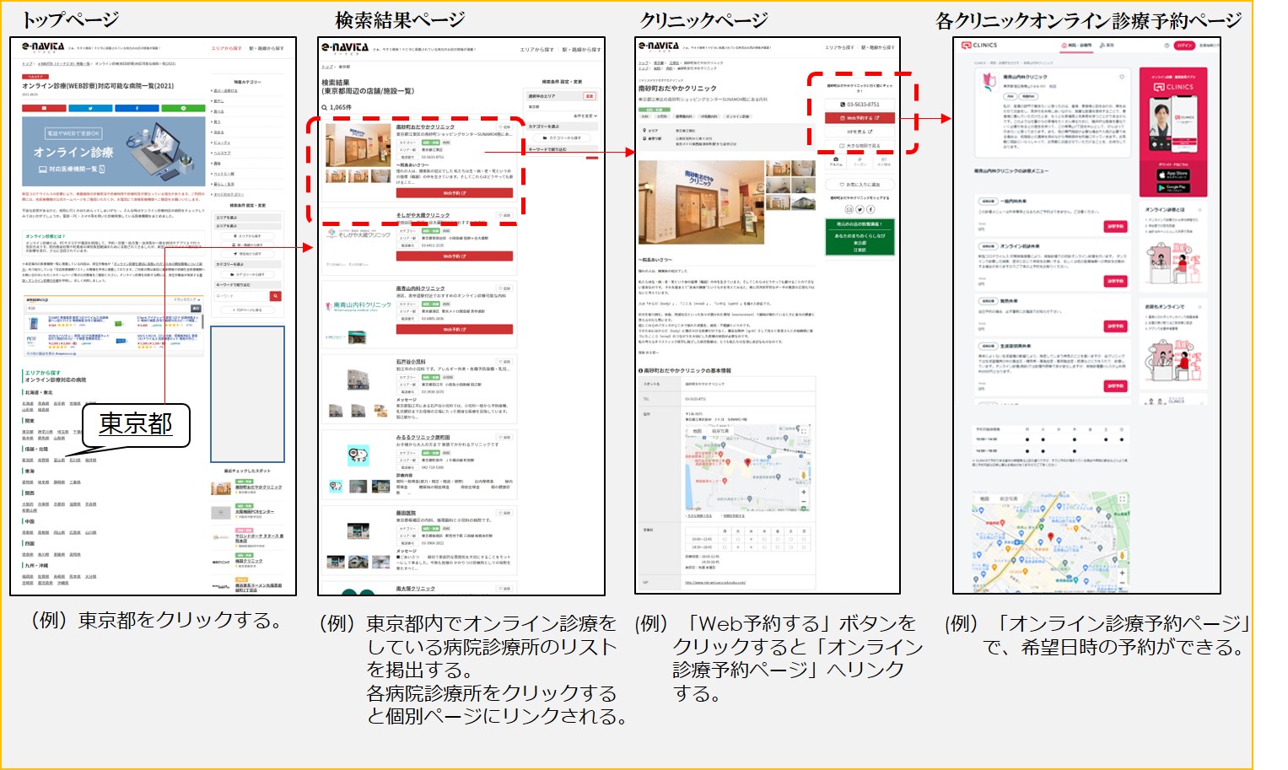Open the オンライン診療 banner image on top page
This screenshot has width=1288, height=770.
tap(114, 152)
